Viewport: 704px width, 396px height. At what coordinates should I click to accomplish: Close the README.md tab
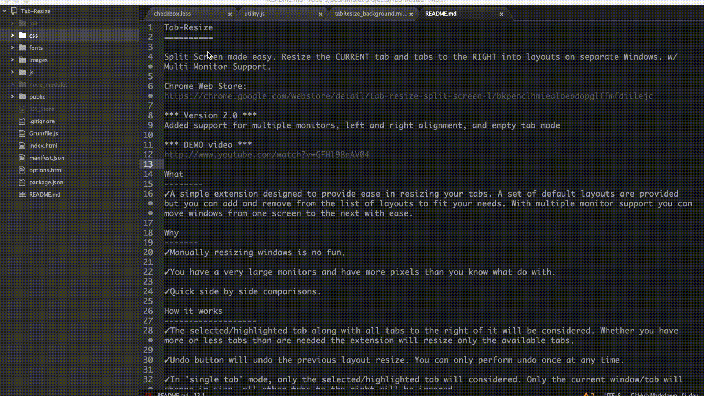click(x=501, y=14)
